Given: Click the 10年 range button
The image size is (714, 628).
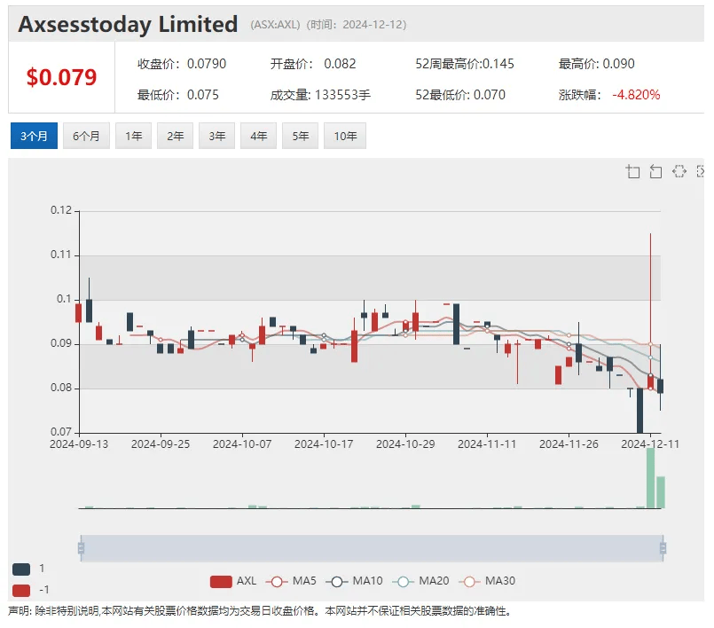Looking at the screenshot, I should [344, 136].
